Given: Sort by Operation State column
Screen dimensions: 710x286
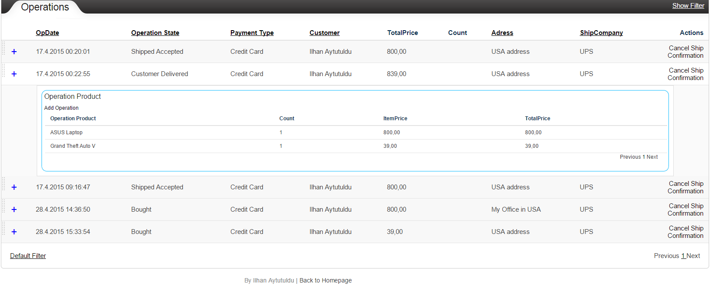Looking at the screenshot, I should point(155,33).
